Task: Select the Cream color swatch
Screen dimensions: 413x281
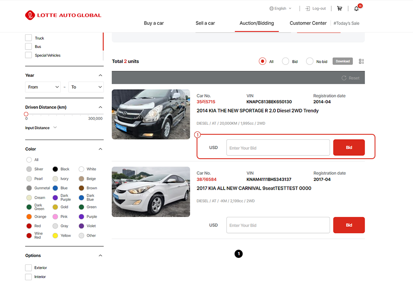Action: (29, 198)
